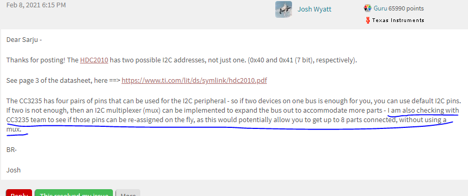
Task: Open the hdc2010.pdf datasheet URL
Action: [194, 80]
